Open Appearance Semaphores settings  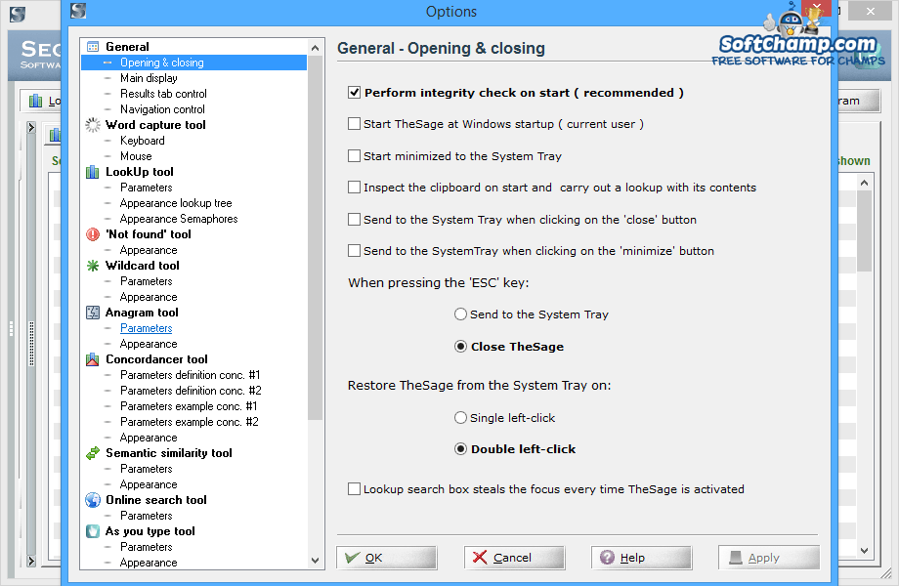(179, 219)
